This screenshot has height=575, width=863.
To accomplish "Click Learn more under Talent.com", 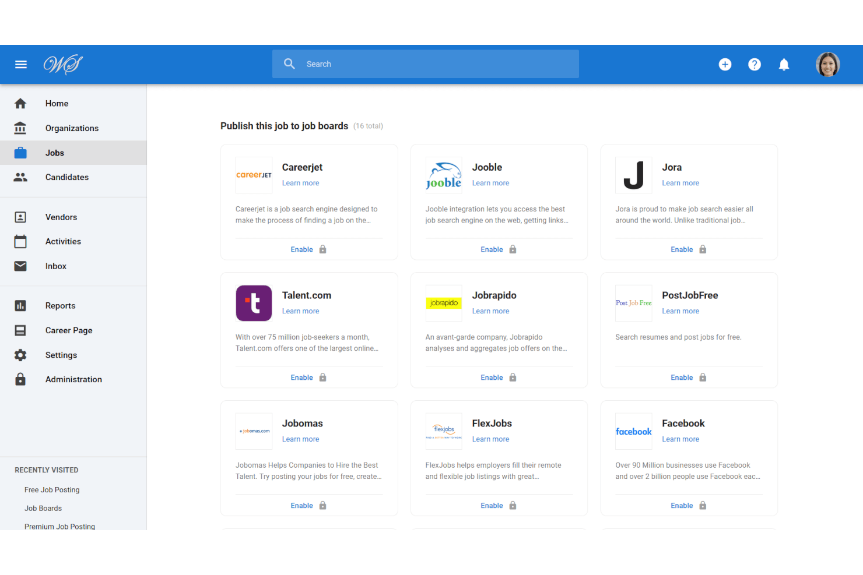I will coord(300,311).
